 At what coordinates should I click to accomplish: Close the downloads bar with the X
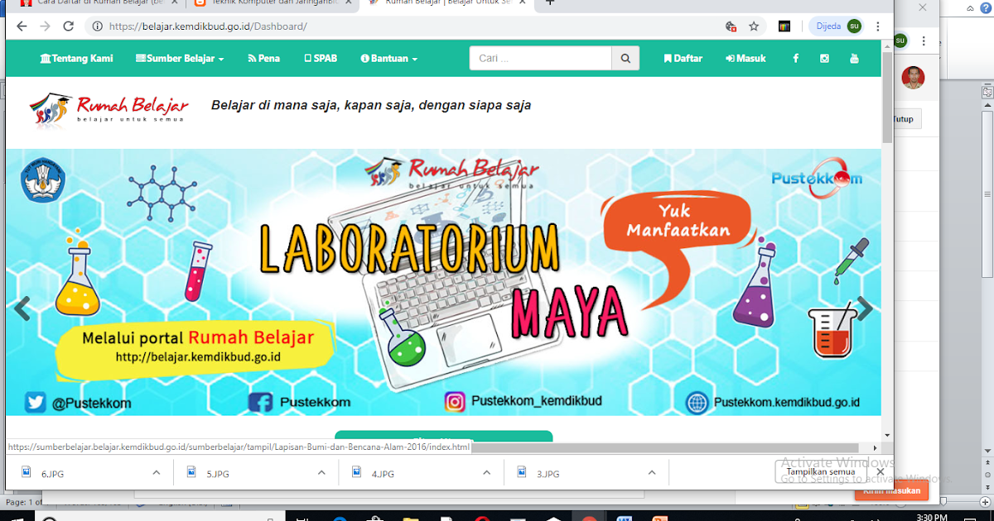880,473
